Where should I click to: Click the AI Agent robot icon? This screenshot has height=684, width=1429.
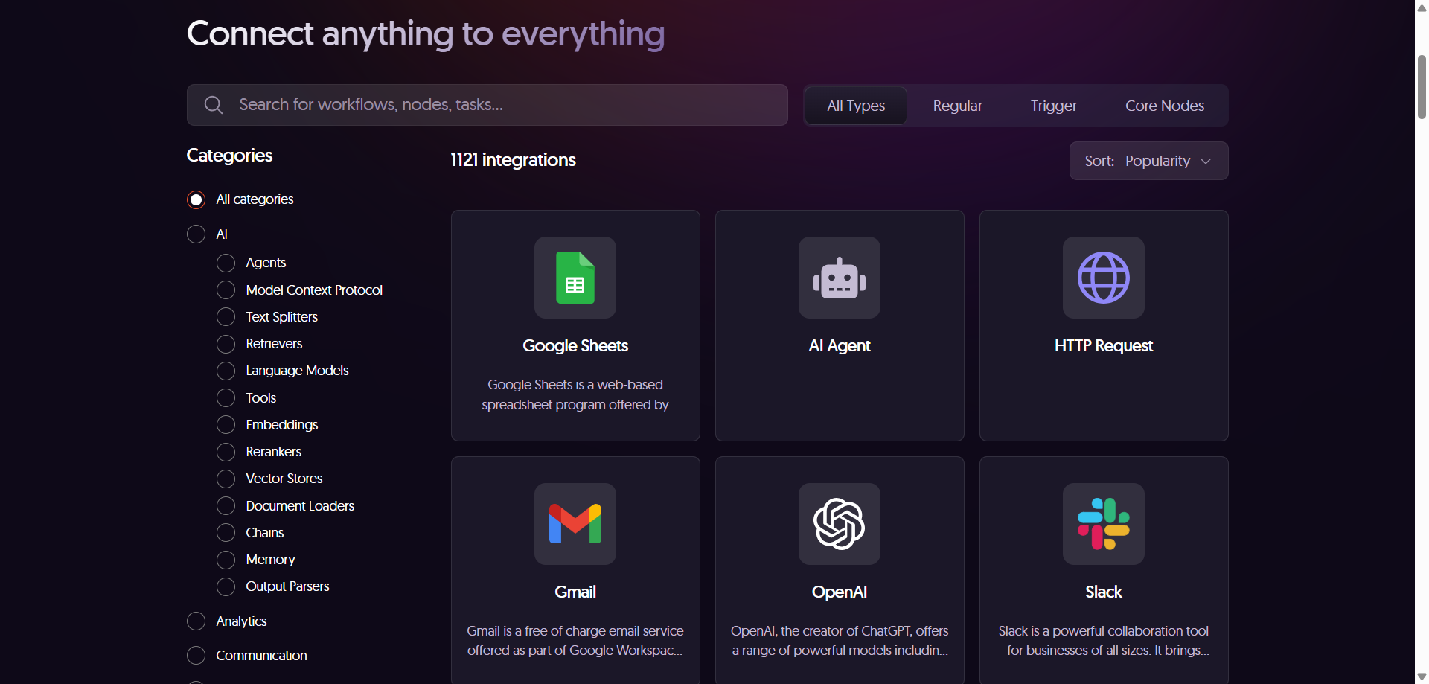pos(840,278)
